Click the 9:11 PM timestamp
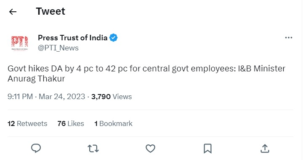 tap(20, 97)
